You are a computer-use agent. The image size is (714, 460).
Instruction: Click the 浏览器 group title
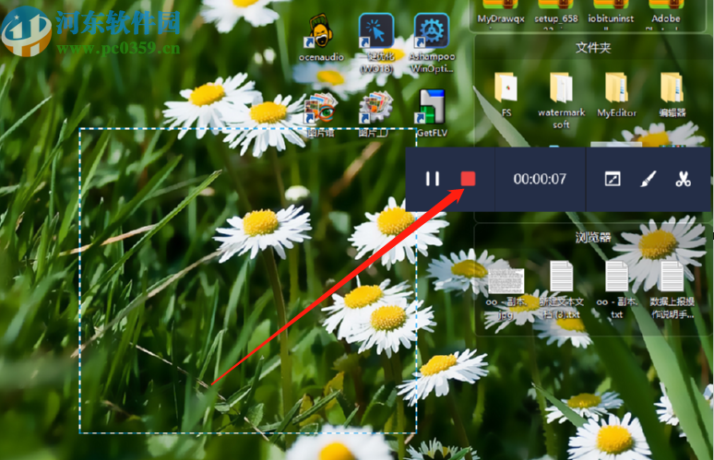point(593,237)
